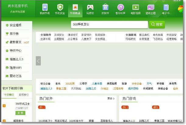Open the 我的手机 phone icon
This screenshot has width=186, height=125.
pos(45,7)
